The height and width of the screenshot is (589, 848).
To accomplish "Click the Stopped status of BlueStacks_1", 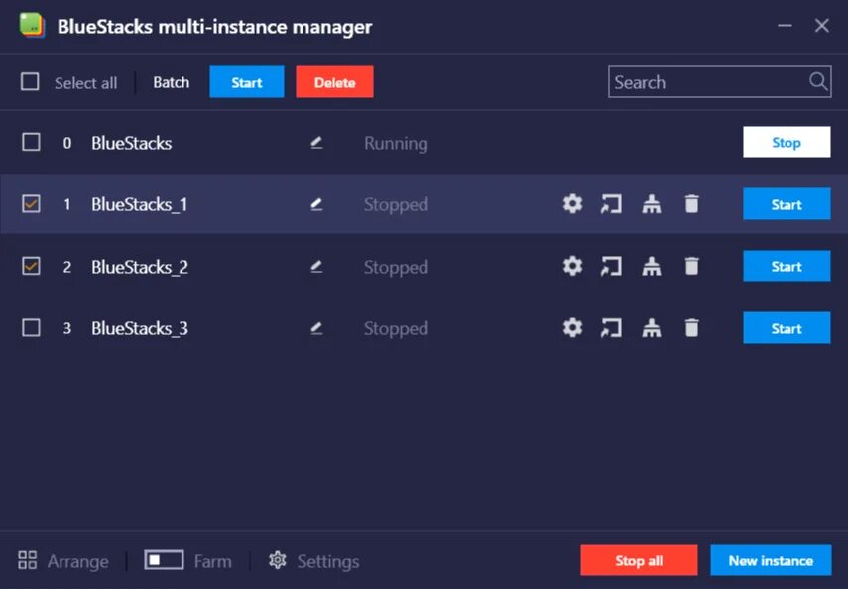I will [x=396, y=205].
